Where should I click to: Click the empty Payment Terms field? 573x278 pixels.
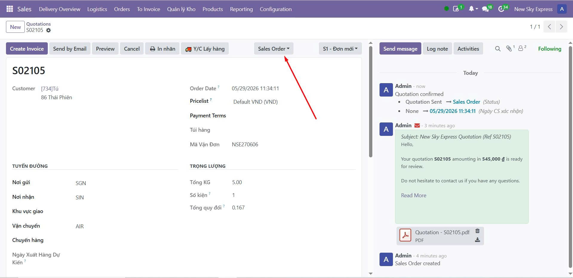[294, 116]
